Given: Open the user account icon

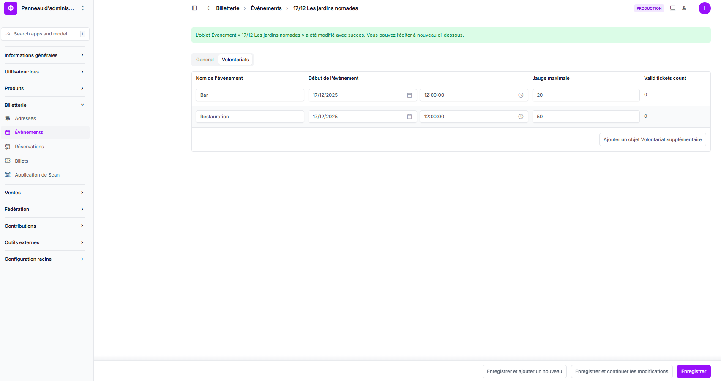Looking at the screenshot, I should [684, 8].
